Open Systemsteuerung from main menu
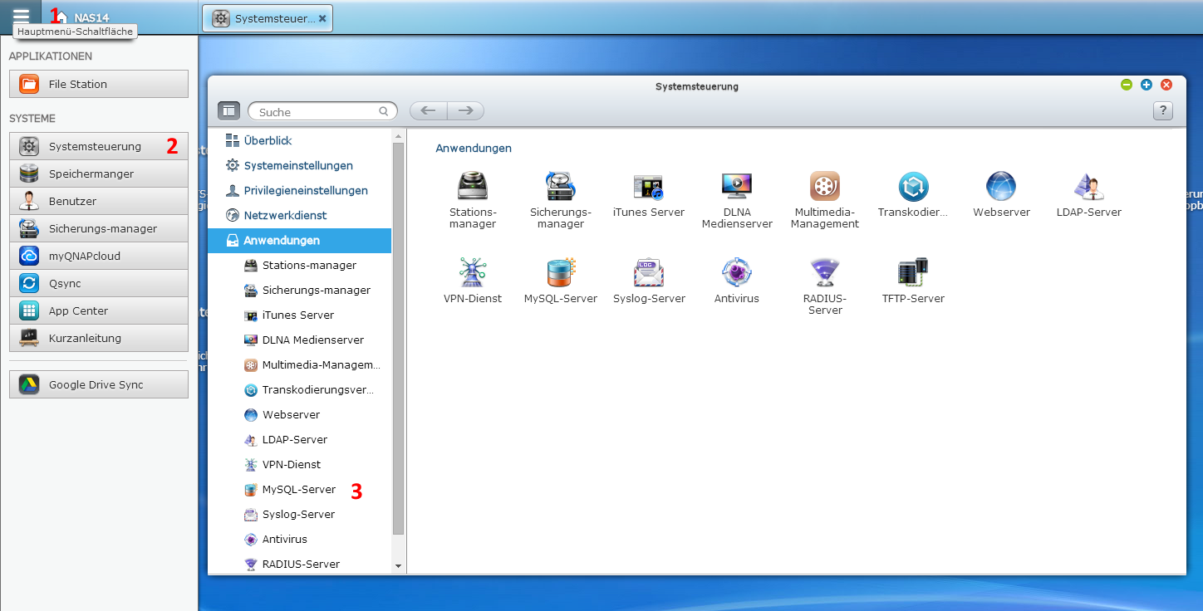The width and height of the screenshot is (1203, 611). 99,146
